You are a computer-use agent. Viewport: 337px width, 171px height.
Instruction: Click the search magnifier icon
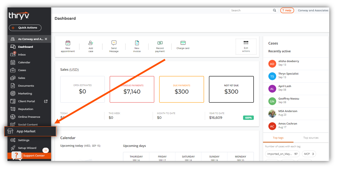tap(275, 10)
